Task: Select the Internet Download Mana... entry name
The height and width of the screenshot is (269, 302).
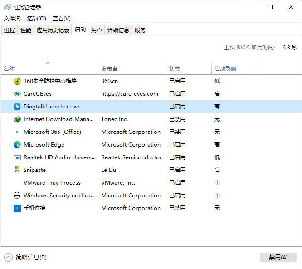Action: point(58,119)
